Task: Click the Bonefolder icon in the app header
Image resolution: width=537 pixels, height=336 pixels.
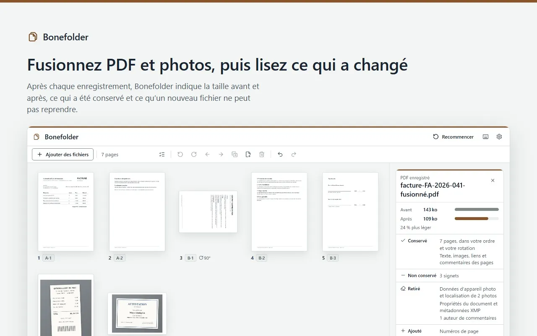Action: pyautogui.click(x=36, y=137)
